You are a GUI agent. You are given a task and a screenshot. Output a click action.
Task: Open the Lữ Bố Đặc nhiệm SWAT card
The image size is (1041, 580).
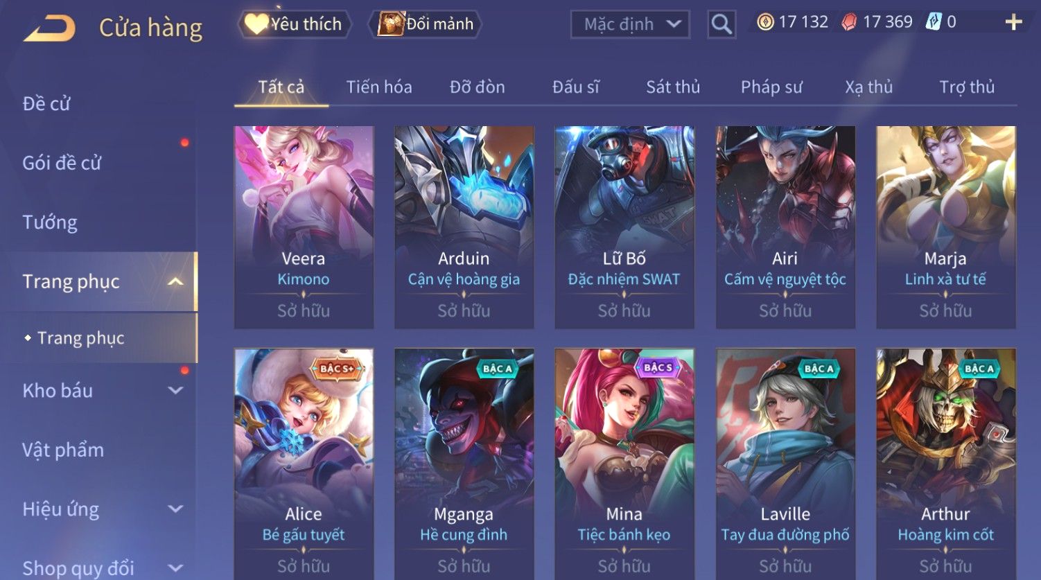(x=624, y=227)
